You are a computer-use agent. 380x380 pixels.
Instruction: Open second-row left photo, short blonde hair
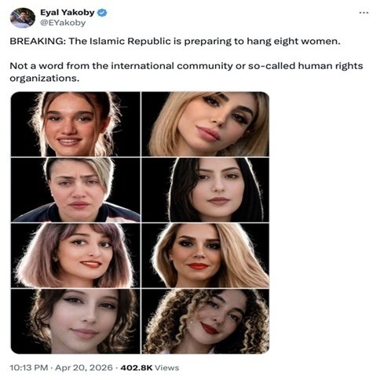tap(75, 190)
